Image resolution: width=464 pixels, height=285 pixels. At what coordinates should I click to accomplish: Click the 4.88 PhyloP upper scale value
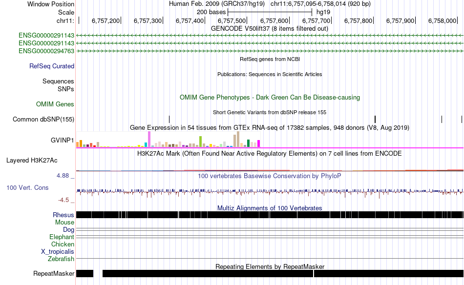(63, 176)
